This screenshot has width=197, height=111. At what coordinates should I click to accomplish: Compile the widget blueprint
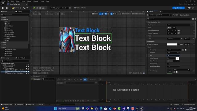(x=15, y=8)
